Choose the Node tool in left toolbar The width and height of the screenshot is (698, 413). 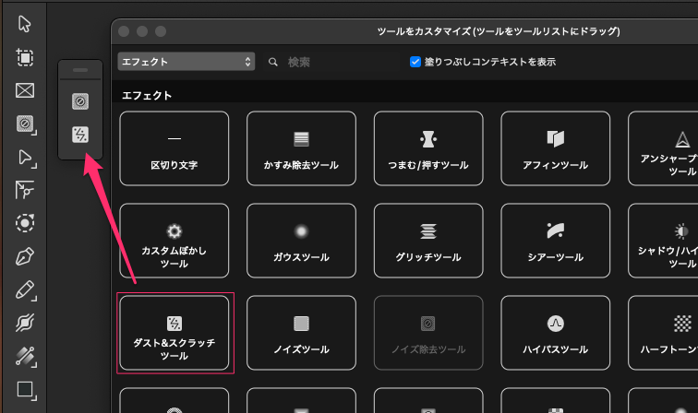coord(25,157)
